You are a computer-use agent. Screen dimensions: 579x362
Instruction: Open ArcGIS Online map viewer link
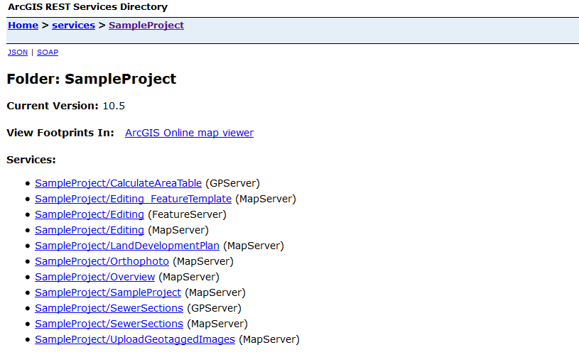coord(190,133)
